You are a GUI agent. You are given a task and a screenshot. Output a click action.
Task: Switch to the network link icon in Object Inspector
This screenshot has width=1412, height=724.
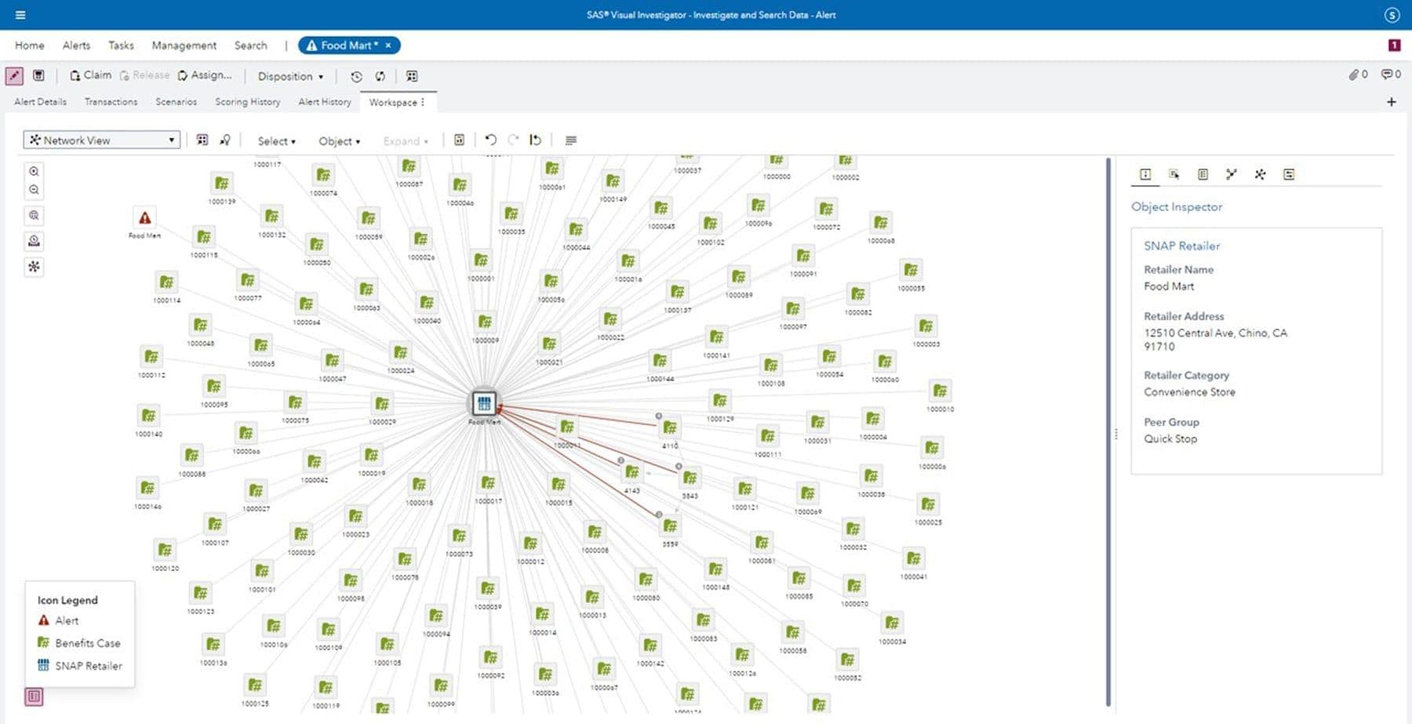tap(1232, 174)
